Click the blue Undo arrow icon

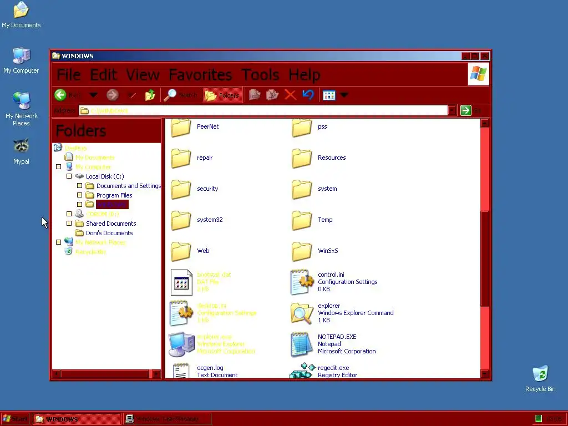308,95
